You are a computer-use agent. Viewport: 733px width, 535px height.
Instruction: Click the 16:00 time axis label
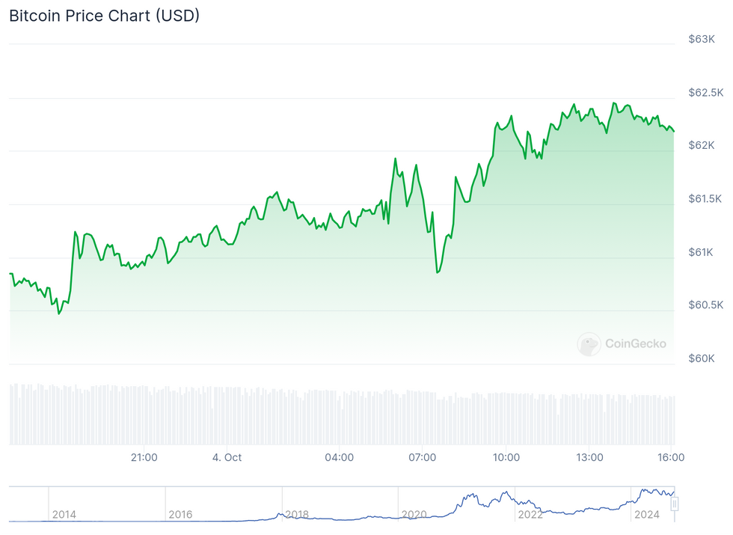(x=671, y=457)
